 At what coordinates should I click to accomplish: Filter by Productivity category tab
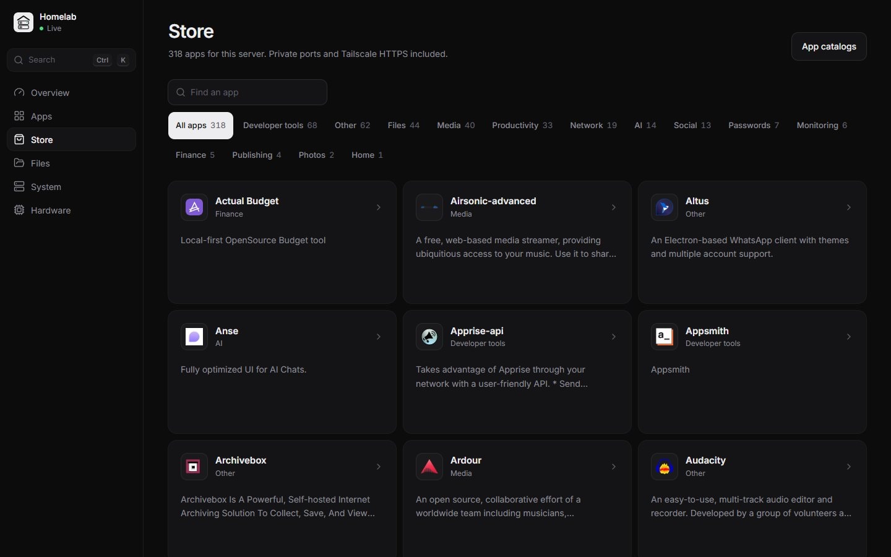coord(522,126)
